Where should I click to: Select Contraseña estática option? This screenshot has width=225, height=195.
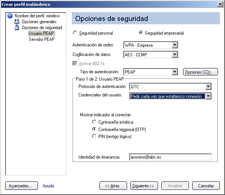tap(94, 122)
